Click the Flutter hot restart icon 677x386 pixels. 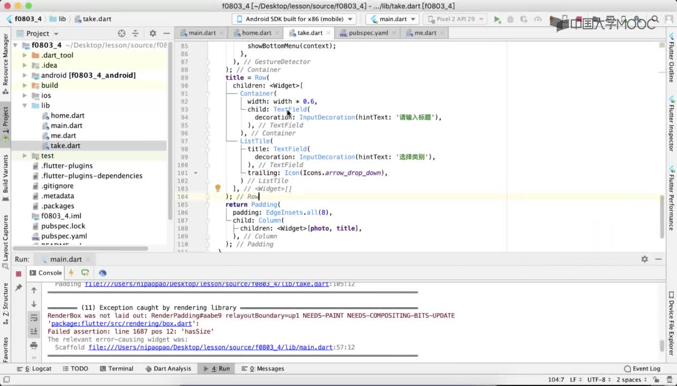coord(85,273)
